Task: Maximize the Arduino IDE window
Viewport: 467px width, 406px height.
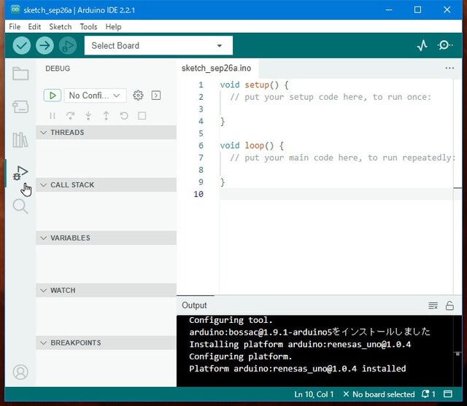Action: tap(417, 9)
